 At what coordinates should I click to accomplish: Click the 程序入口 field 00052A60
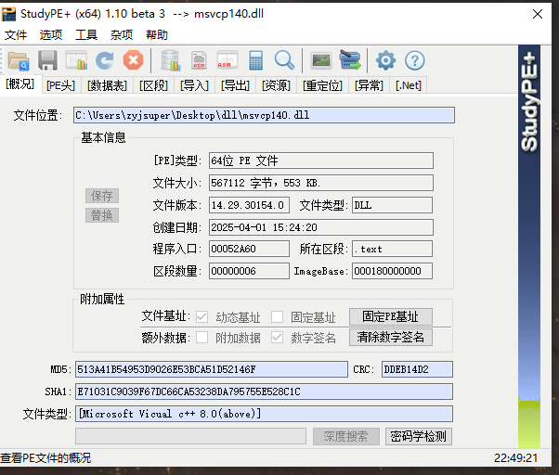tap(249, 249)
